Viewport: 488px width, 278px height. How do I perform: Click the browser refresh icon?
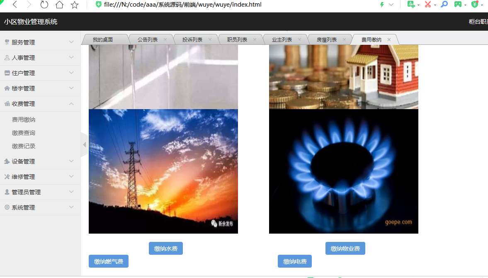click(44, 5)
